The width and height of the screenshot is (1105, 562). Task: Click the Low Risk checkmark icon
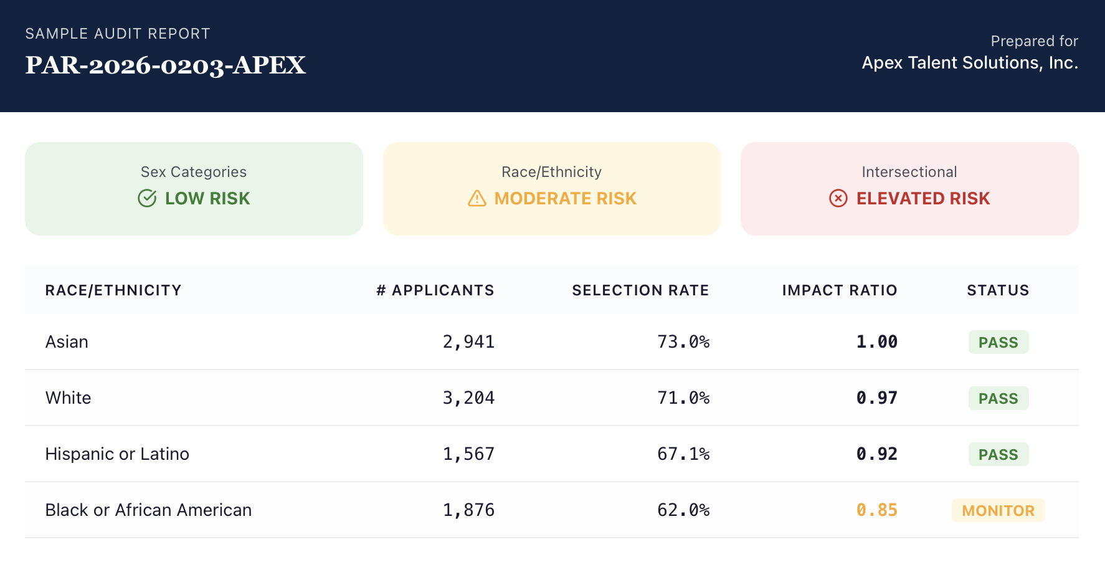pyautogui.click(x=147, y=198)
